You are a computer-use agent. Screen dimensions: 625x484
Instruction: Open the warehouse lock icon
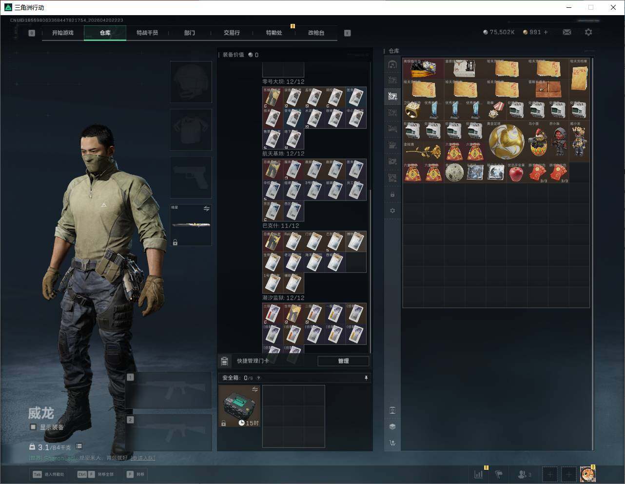pyautogui.click(x=392, y=195)
